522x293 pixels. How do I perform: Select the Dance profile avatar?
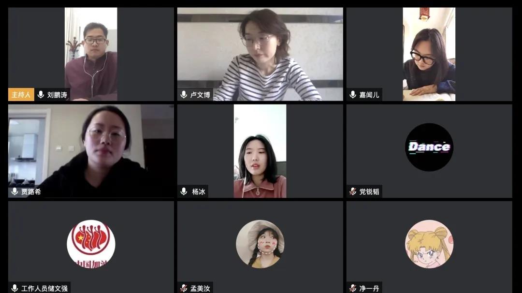(429, 147)
